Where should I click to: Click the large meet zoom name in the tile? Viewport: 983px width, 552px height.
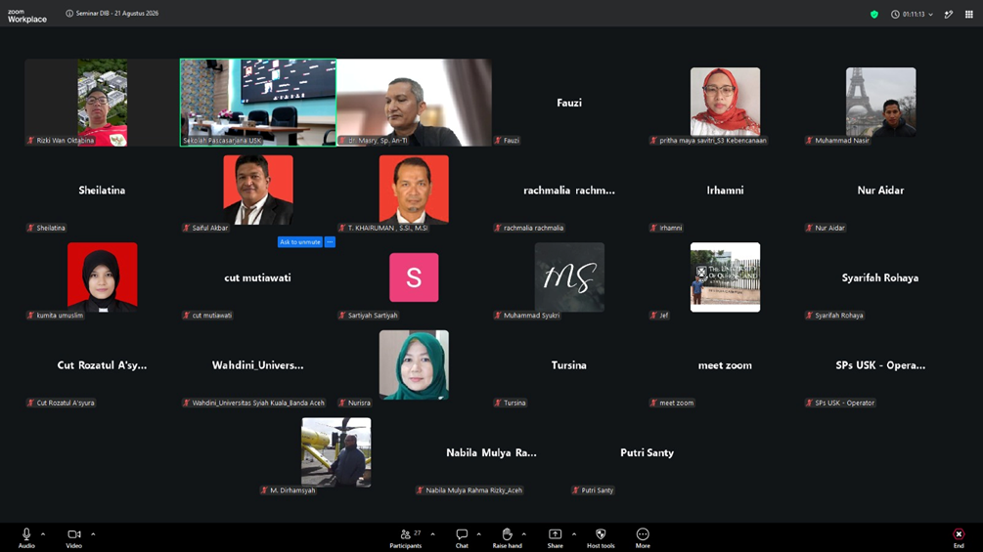click(x=726, y=365)
